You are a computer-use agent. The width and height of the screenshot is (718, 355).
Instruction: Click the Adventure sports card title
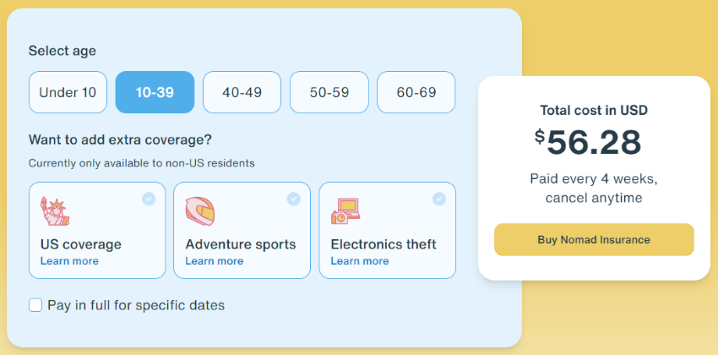point(241,244)
